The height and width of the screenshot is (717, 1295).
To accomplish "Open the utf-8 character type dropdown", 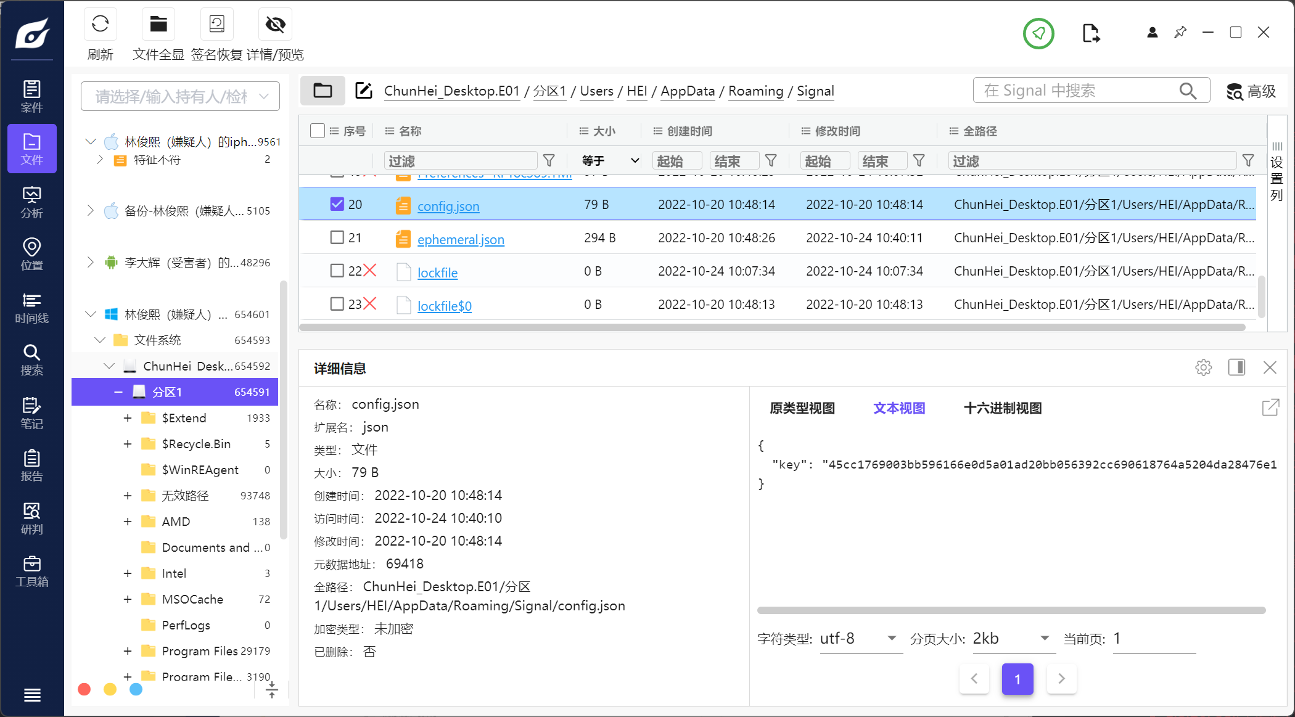I will [860, 638].
